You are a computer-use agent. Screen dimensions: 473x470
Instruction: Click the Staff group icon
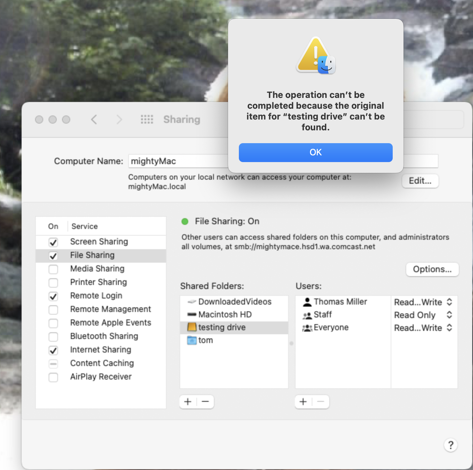(x=307, y=315)
